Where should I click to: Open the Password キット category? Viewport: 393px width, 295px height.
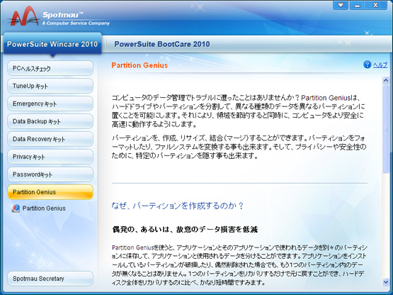[x=50, y=174]
